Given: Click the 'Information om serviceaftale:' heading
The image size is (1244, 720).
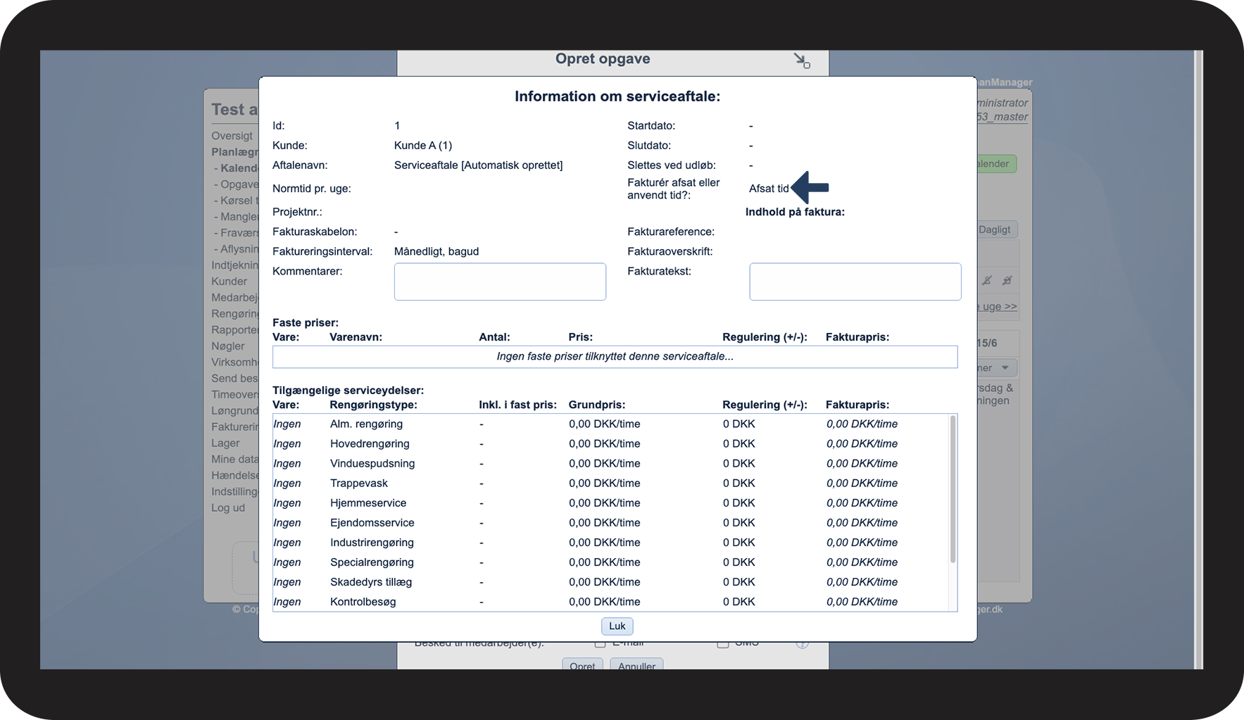Looking at the screenshot, I should pyautogui.click(x=617, y=96).
